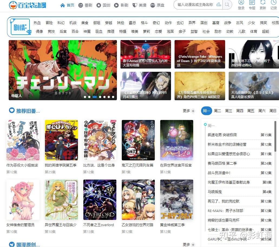Open the 万事屋斋藤先生 news card
279x247 pixels.
coord(200,86)
